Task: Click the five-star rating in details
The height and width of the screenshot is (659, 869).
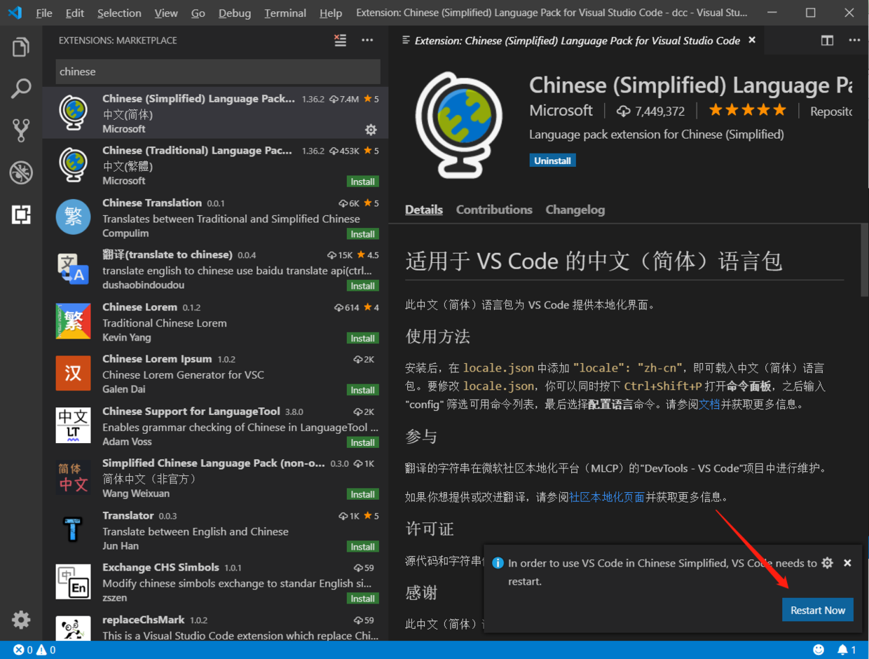Action: coord(748,110)
